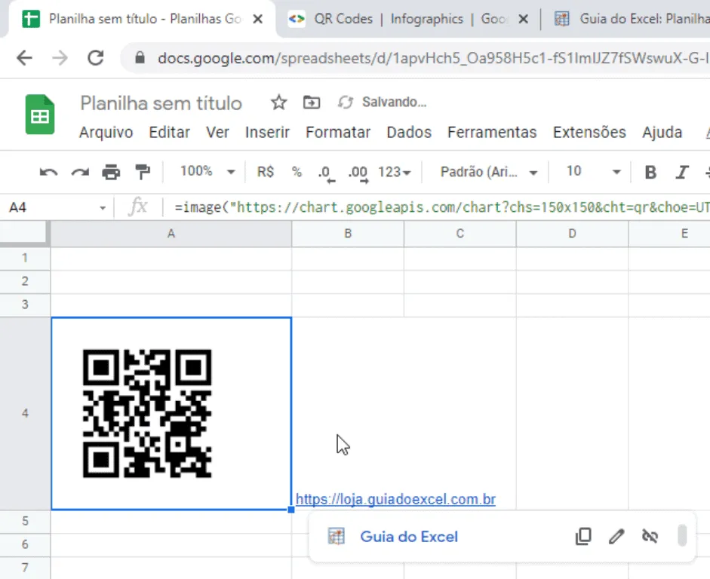710x579 pixels.
Task: Remove the link with the unlink icon
Action: click(650, 537)
